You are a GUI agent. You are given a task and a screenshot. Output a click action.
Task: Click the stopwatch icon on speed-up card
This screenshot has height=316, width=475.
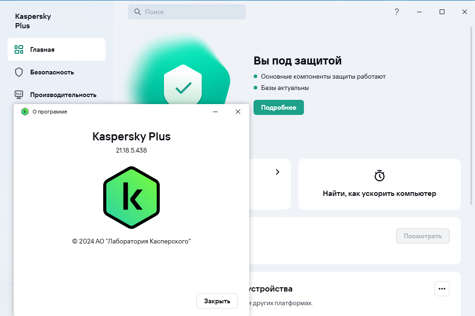(379, 176)
